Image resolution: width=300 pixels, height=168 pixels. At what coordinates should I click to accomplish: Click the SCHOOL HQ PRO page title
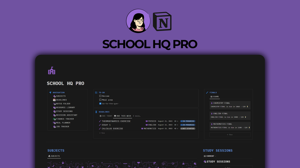[x=65, y=84]
